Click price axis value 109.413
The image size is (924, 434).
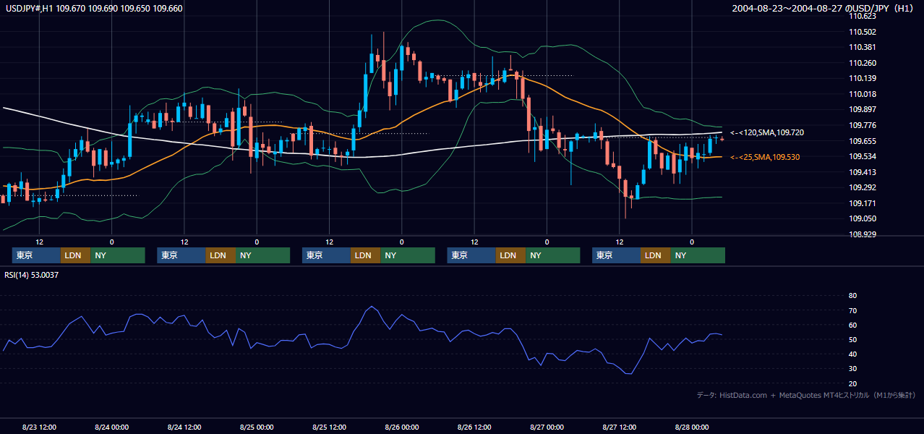(863, 172)
